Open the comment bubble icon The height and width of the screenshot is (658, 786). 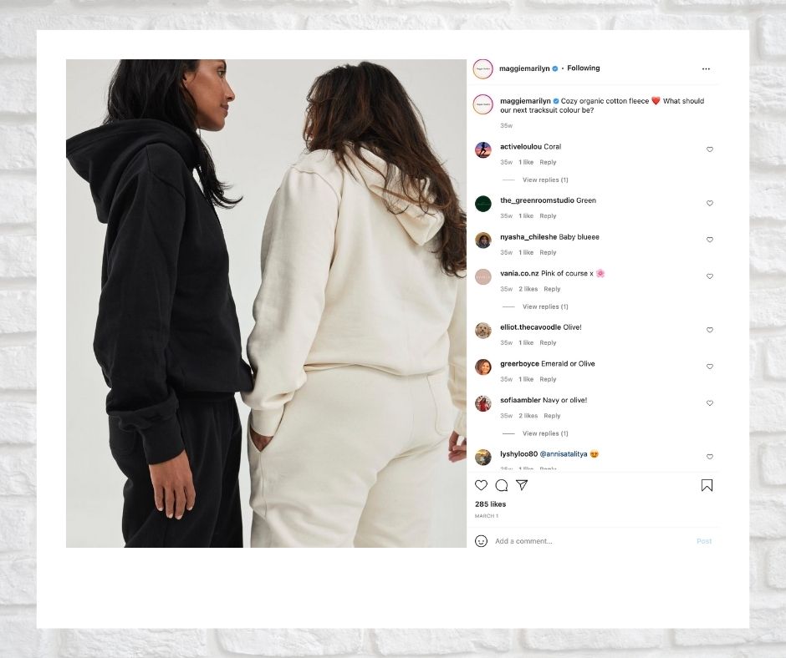click(501, 485)
